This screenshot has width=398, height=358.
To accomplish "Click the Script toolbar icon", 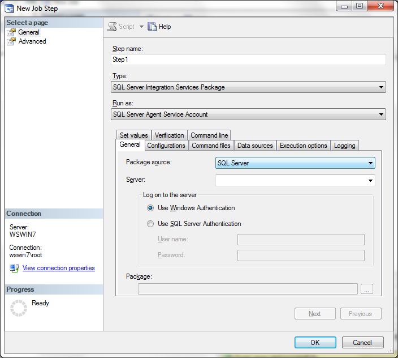I will (112, 27).
